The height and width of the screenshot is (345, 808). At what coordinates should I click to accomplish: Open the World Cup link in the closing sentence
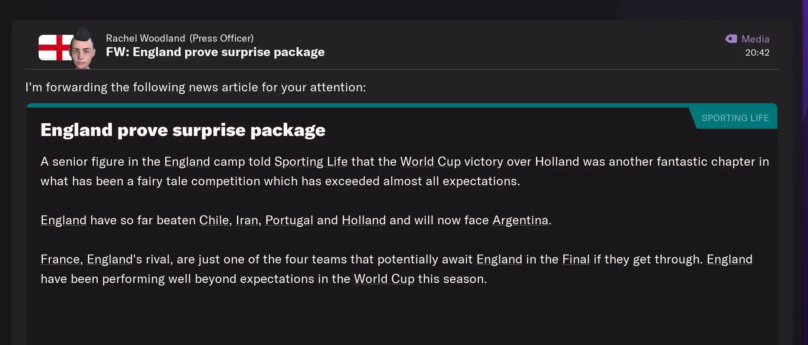[x=384, y=279]
